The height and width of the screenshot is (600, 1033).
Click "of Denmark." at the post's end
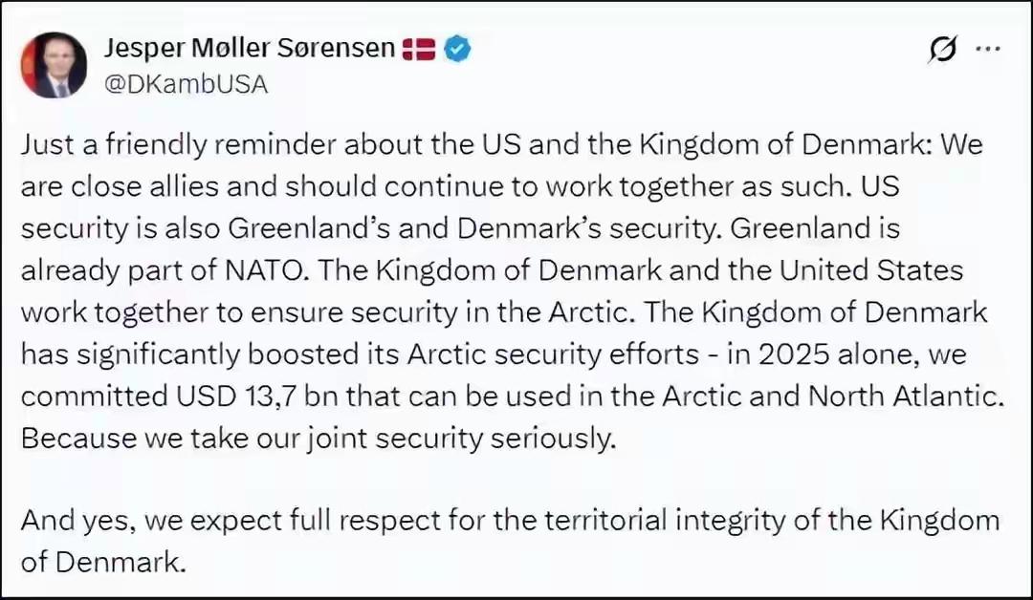point(100,563)
